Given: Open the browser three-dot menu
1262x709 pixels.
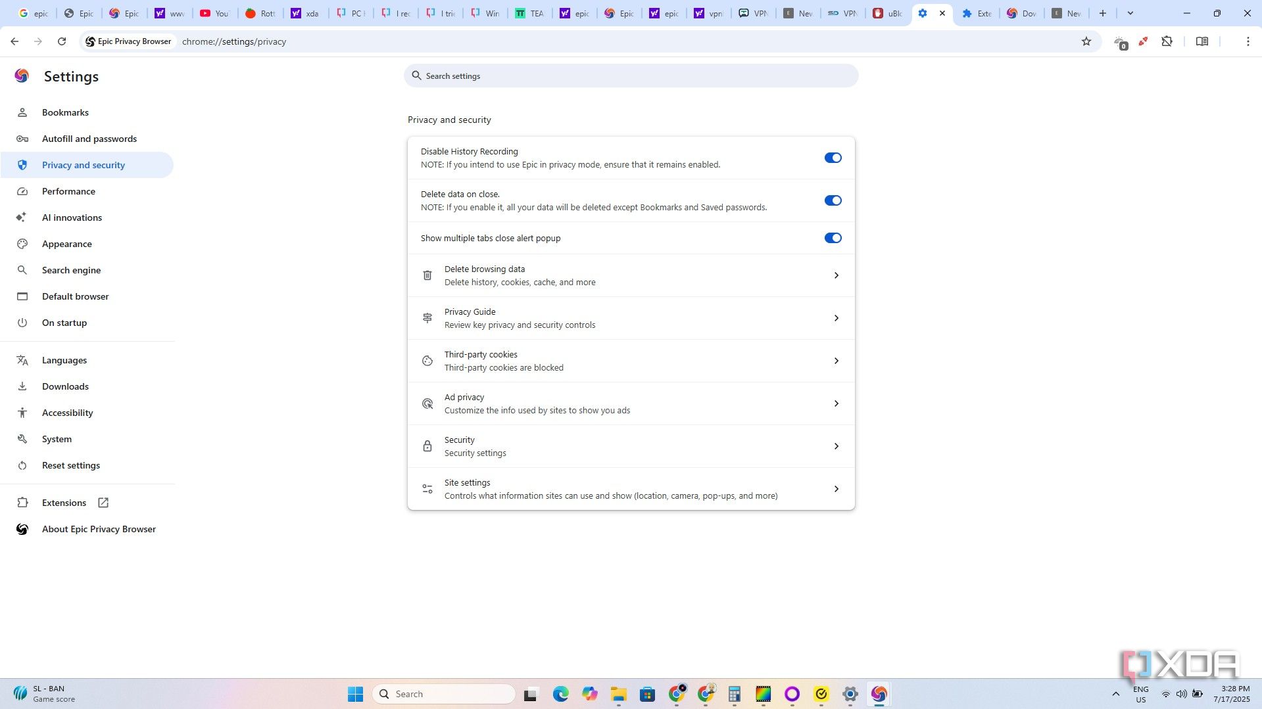Looking at the screenshot, I should (x=1248, y=41).
